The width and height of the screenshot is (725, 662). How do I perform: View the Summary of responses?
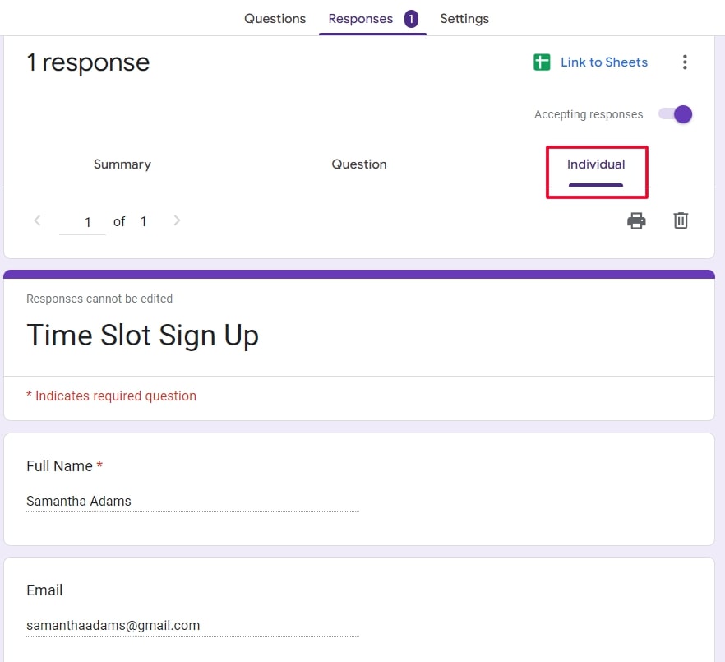tap(122, 164)
